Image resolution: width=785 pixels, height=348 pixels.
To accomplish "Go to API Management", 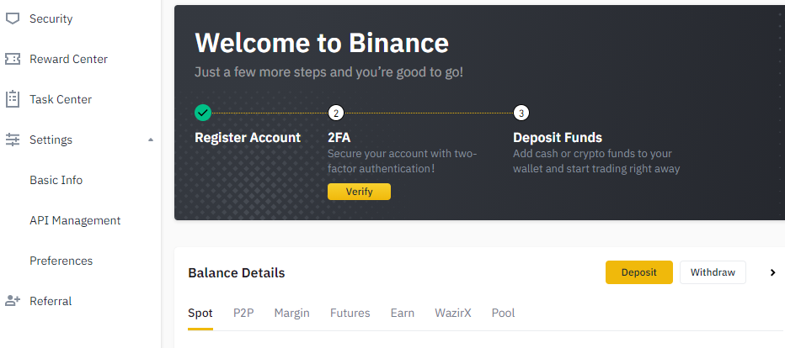I will [75, 220].
